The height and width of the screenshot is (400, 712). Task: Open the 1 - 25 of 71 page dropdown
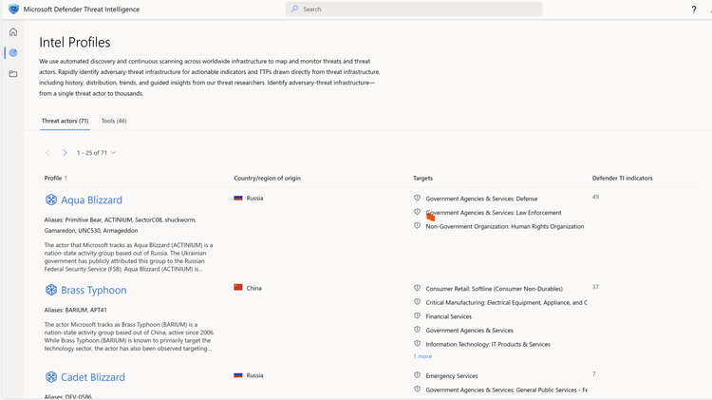[97, 153]
